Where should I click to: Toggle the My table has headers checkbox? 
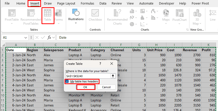pos(67,81)
